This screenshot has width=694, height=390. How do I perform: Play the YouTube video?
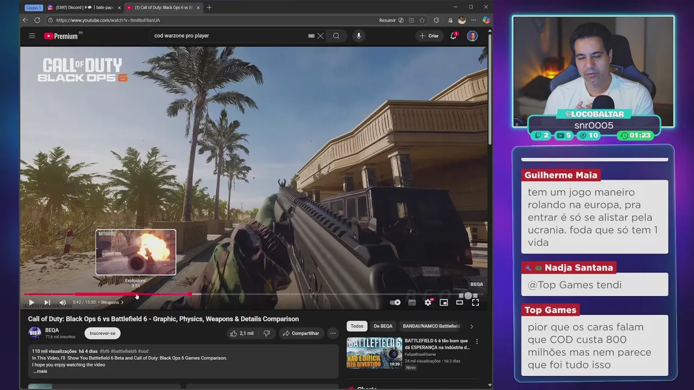(31, 302)
